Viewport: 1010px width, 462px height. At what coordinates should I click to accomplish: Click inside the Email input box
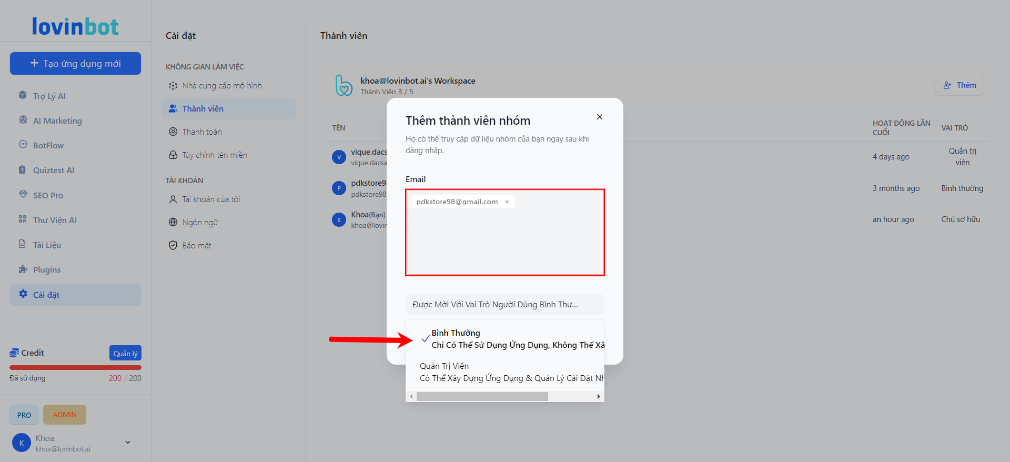coord(505,242)
